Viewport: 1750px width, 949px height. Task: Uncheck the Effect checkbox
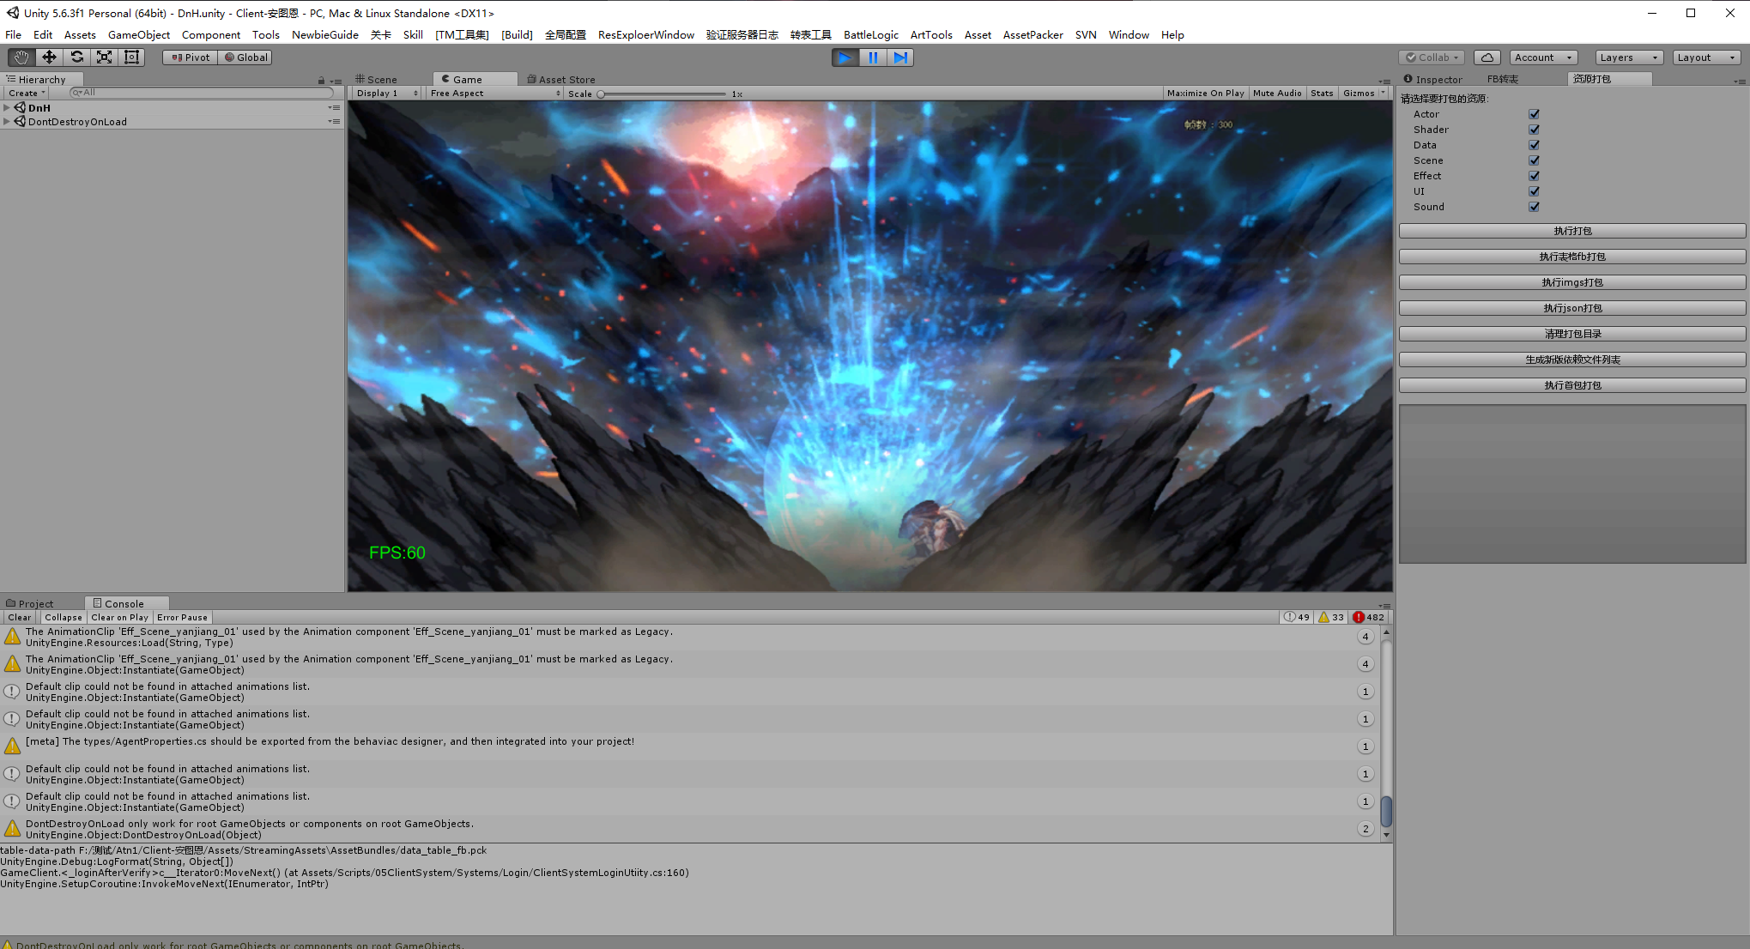click(1534, 176)
